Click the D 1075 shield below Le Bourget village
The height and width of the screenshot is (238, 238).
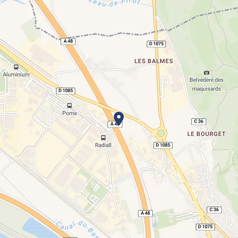pos(205,227)
